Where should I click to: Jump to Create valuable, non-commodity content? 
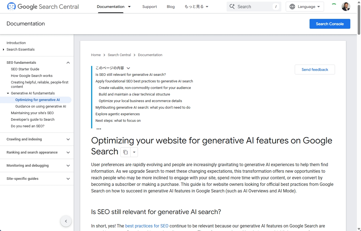(145, 88)
